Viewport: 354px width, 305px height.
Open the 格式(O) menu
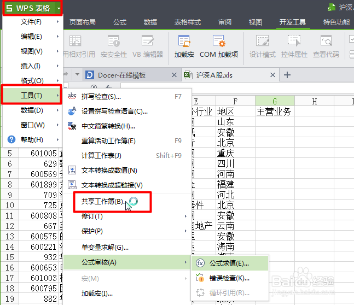[32, 80]
